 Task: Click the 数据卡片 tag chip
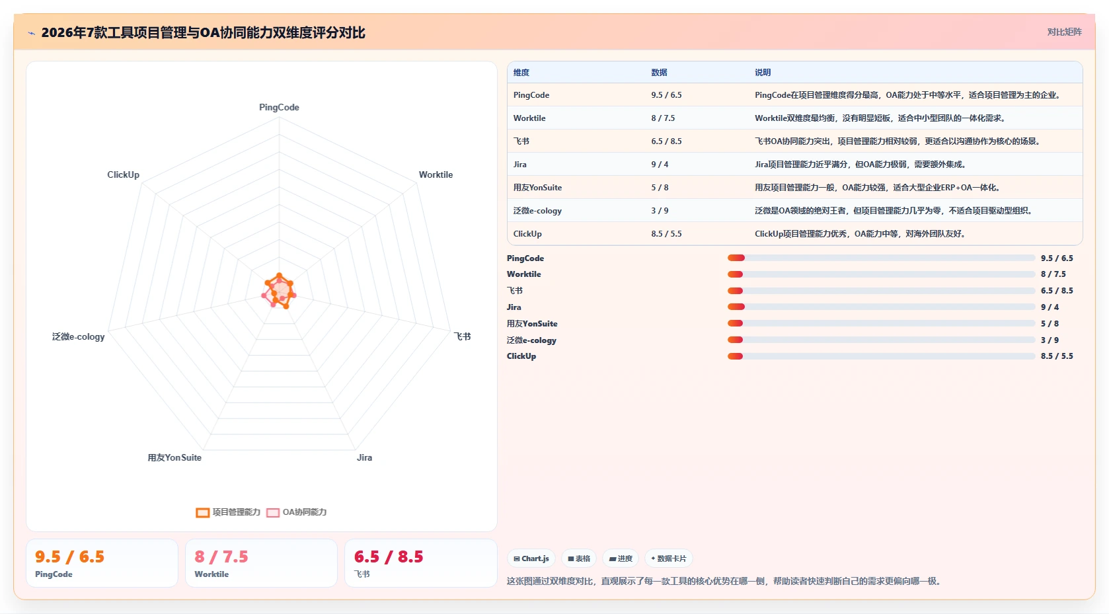668,558
